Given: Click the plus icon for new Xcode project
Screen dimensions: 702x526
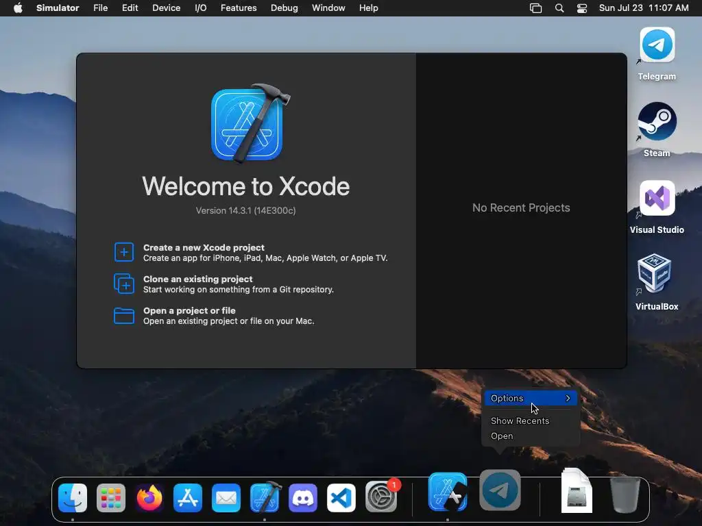Looking at the screenshot, I should coord(124,252).
